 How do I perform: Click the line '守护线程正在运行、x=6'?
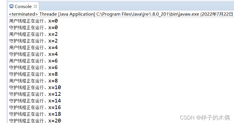pos(33,67)
